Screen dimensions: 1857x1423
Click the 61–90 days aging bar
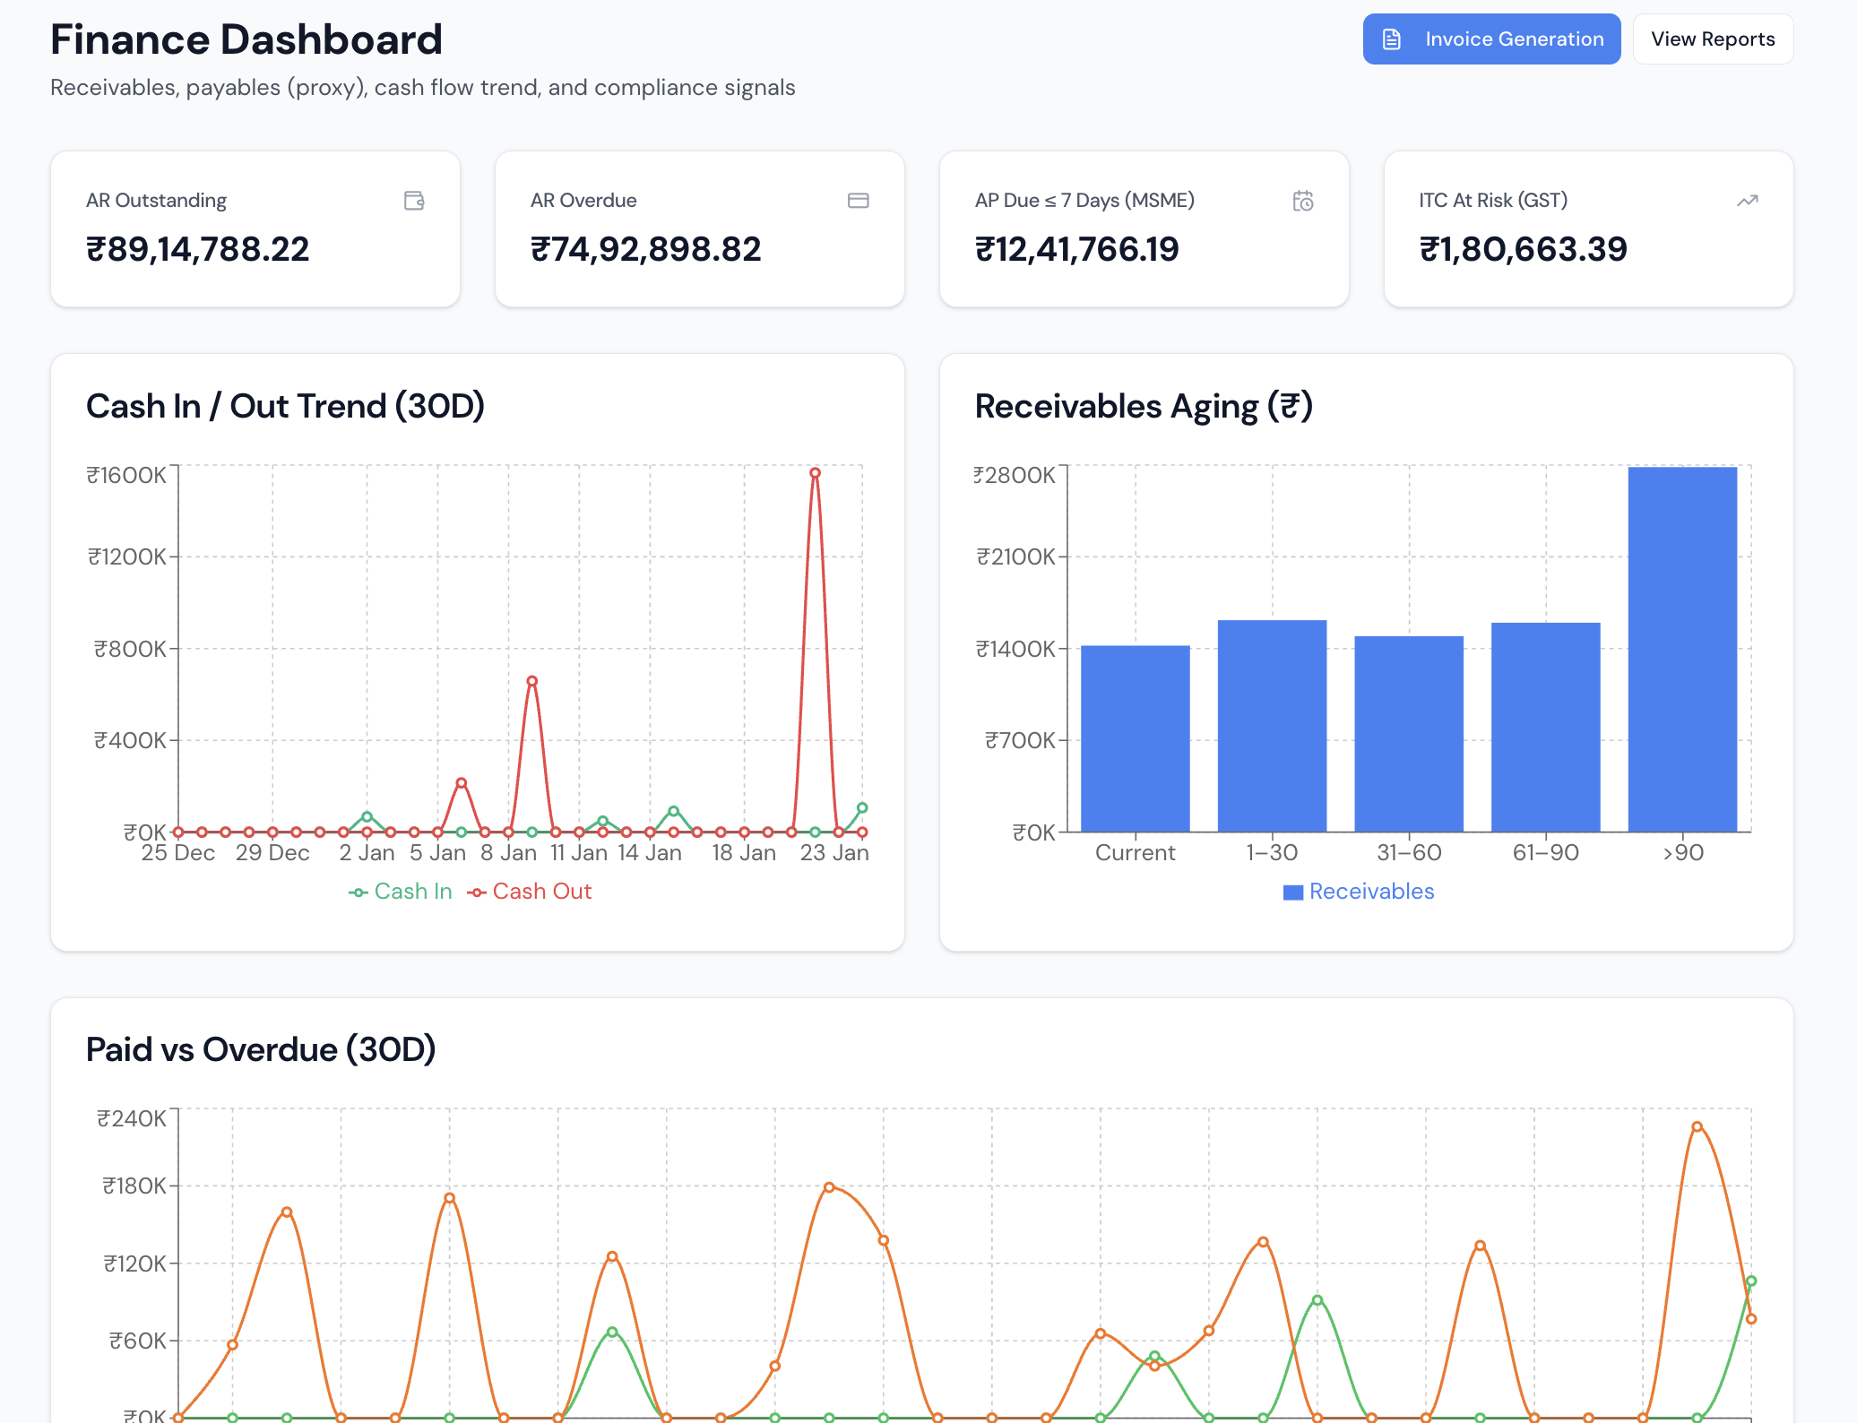click(1545, 727)
